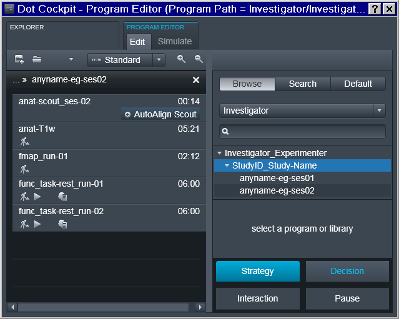Click the zoom out magnifier icon
399x319 pixels.
pos(199,59)
